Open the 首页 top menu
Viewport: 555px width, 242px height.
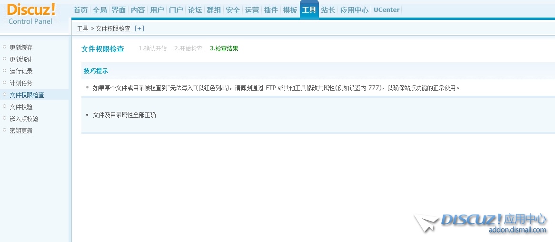coord(80,10)
